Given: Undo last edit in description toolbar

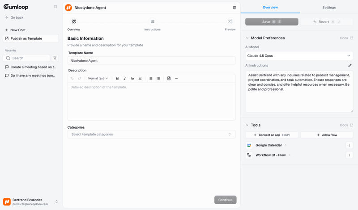Looking at the screenshot, I should coord(72,79).
